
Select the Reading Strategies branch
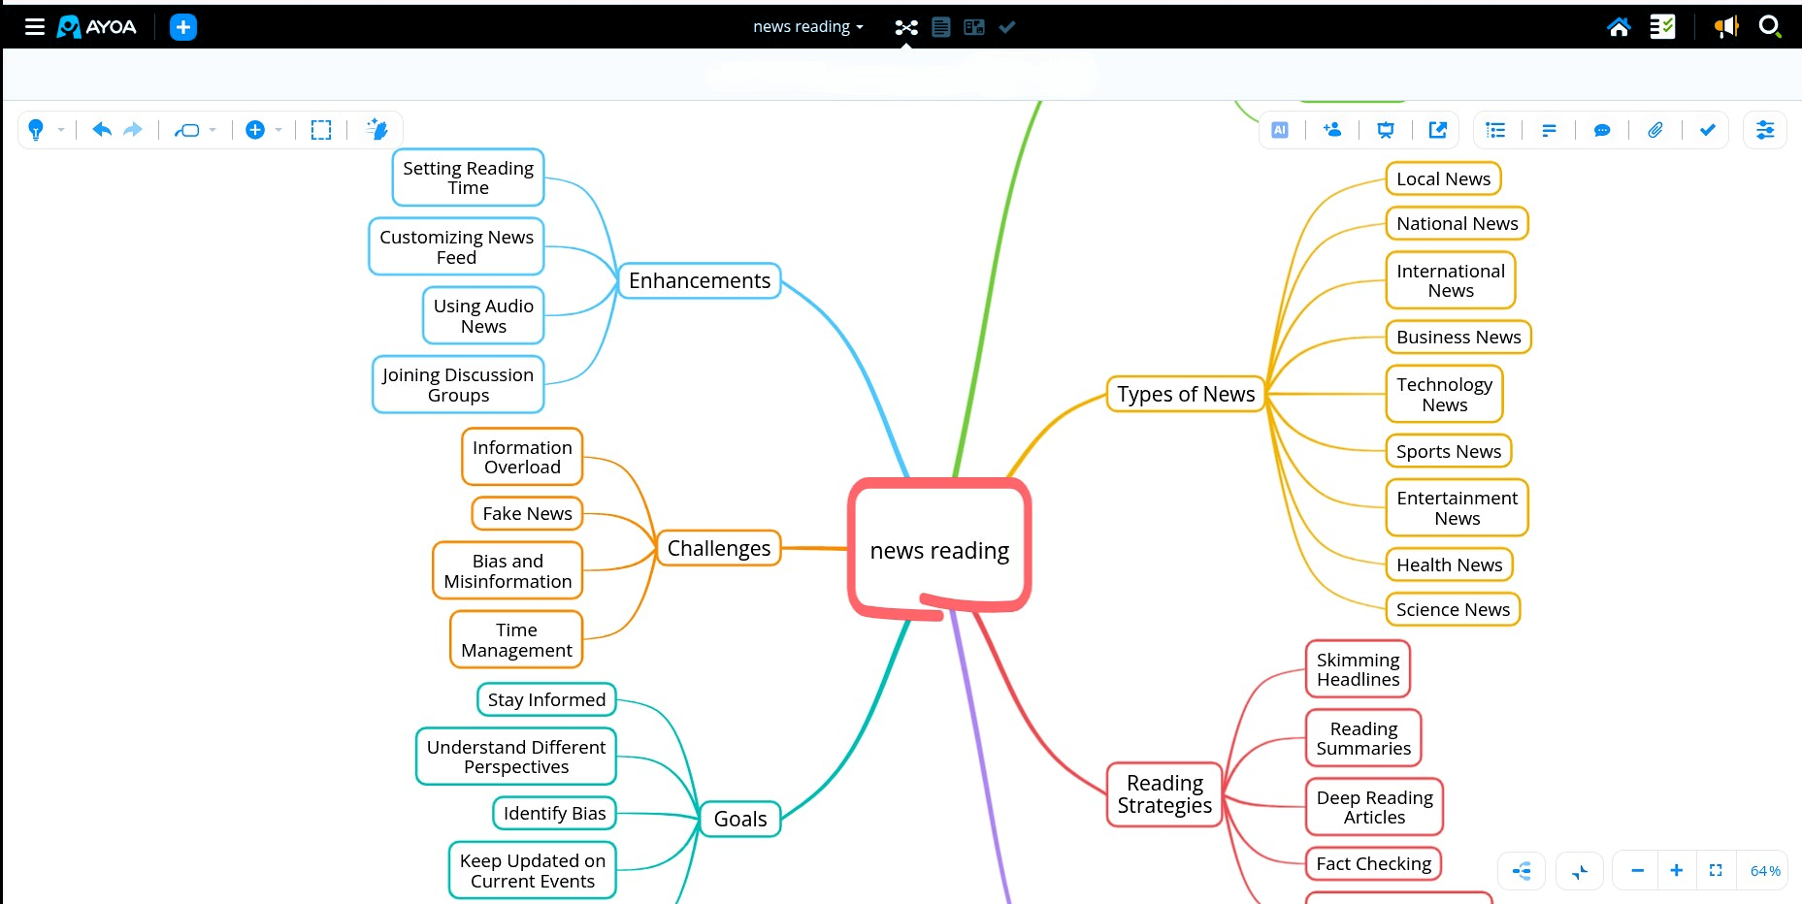[1164, 794]
